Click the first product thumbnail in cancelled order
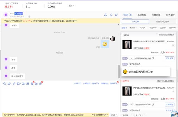178x117 pixels. 127,44
